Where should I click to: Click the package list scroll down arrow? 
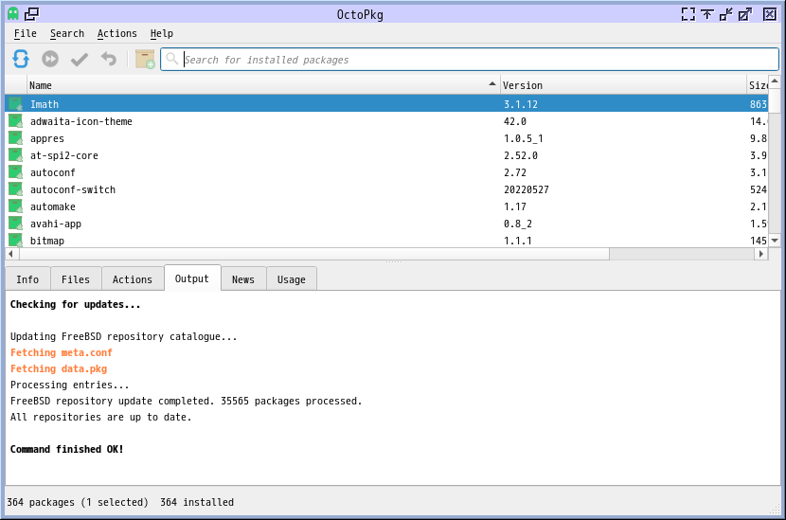click(x=775, y=241)
